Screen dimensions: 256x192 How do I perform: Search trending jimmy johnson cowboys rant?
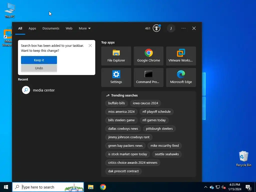tap(129, 137)
